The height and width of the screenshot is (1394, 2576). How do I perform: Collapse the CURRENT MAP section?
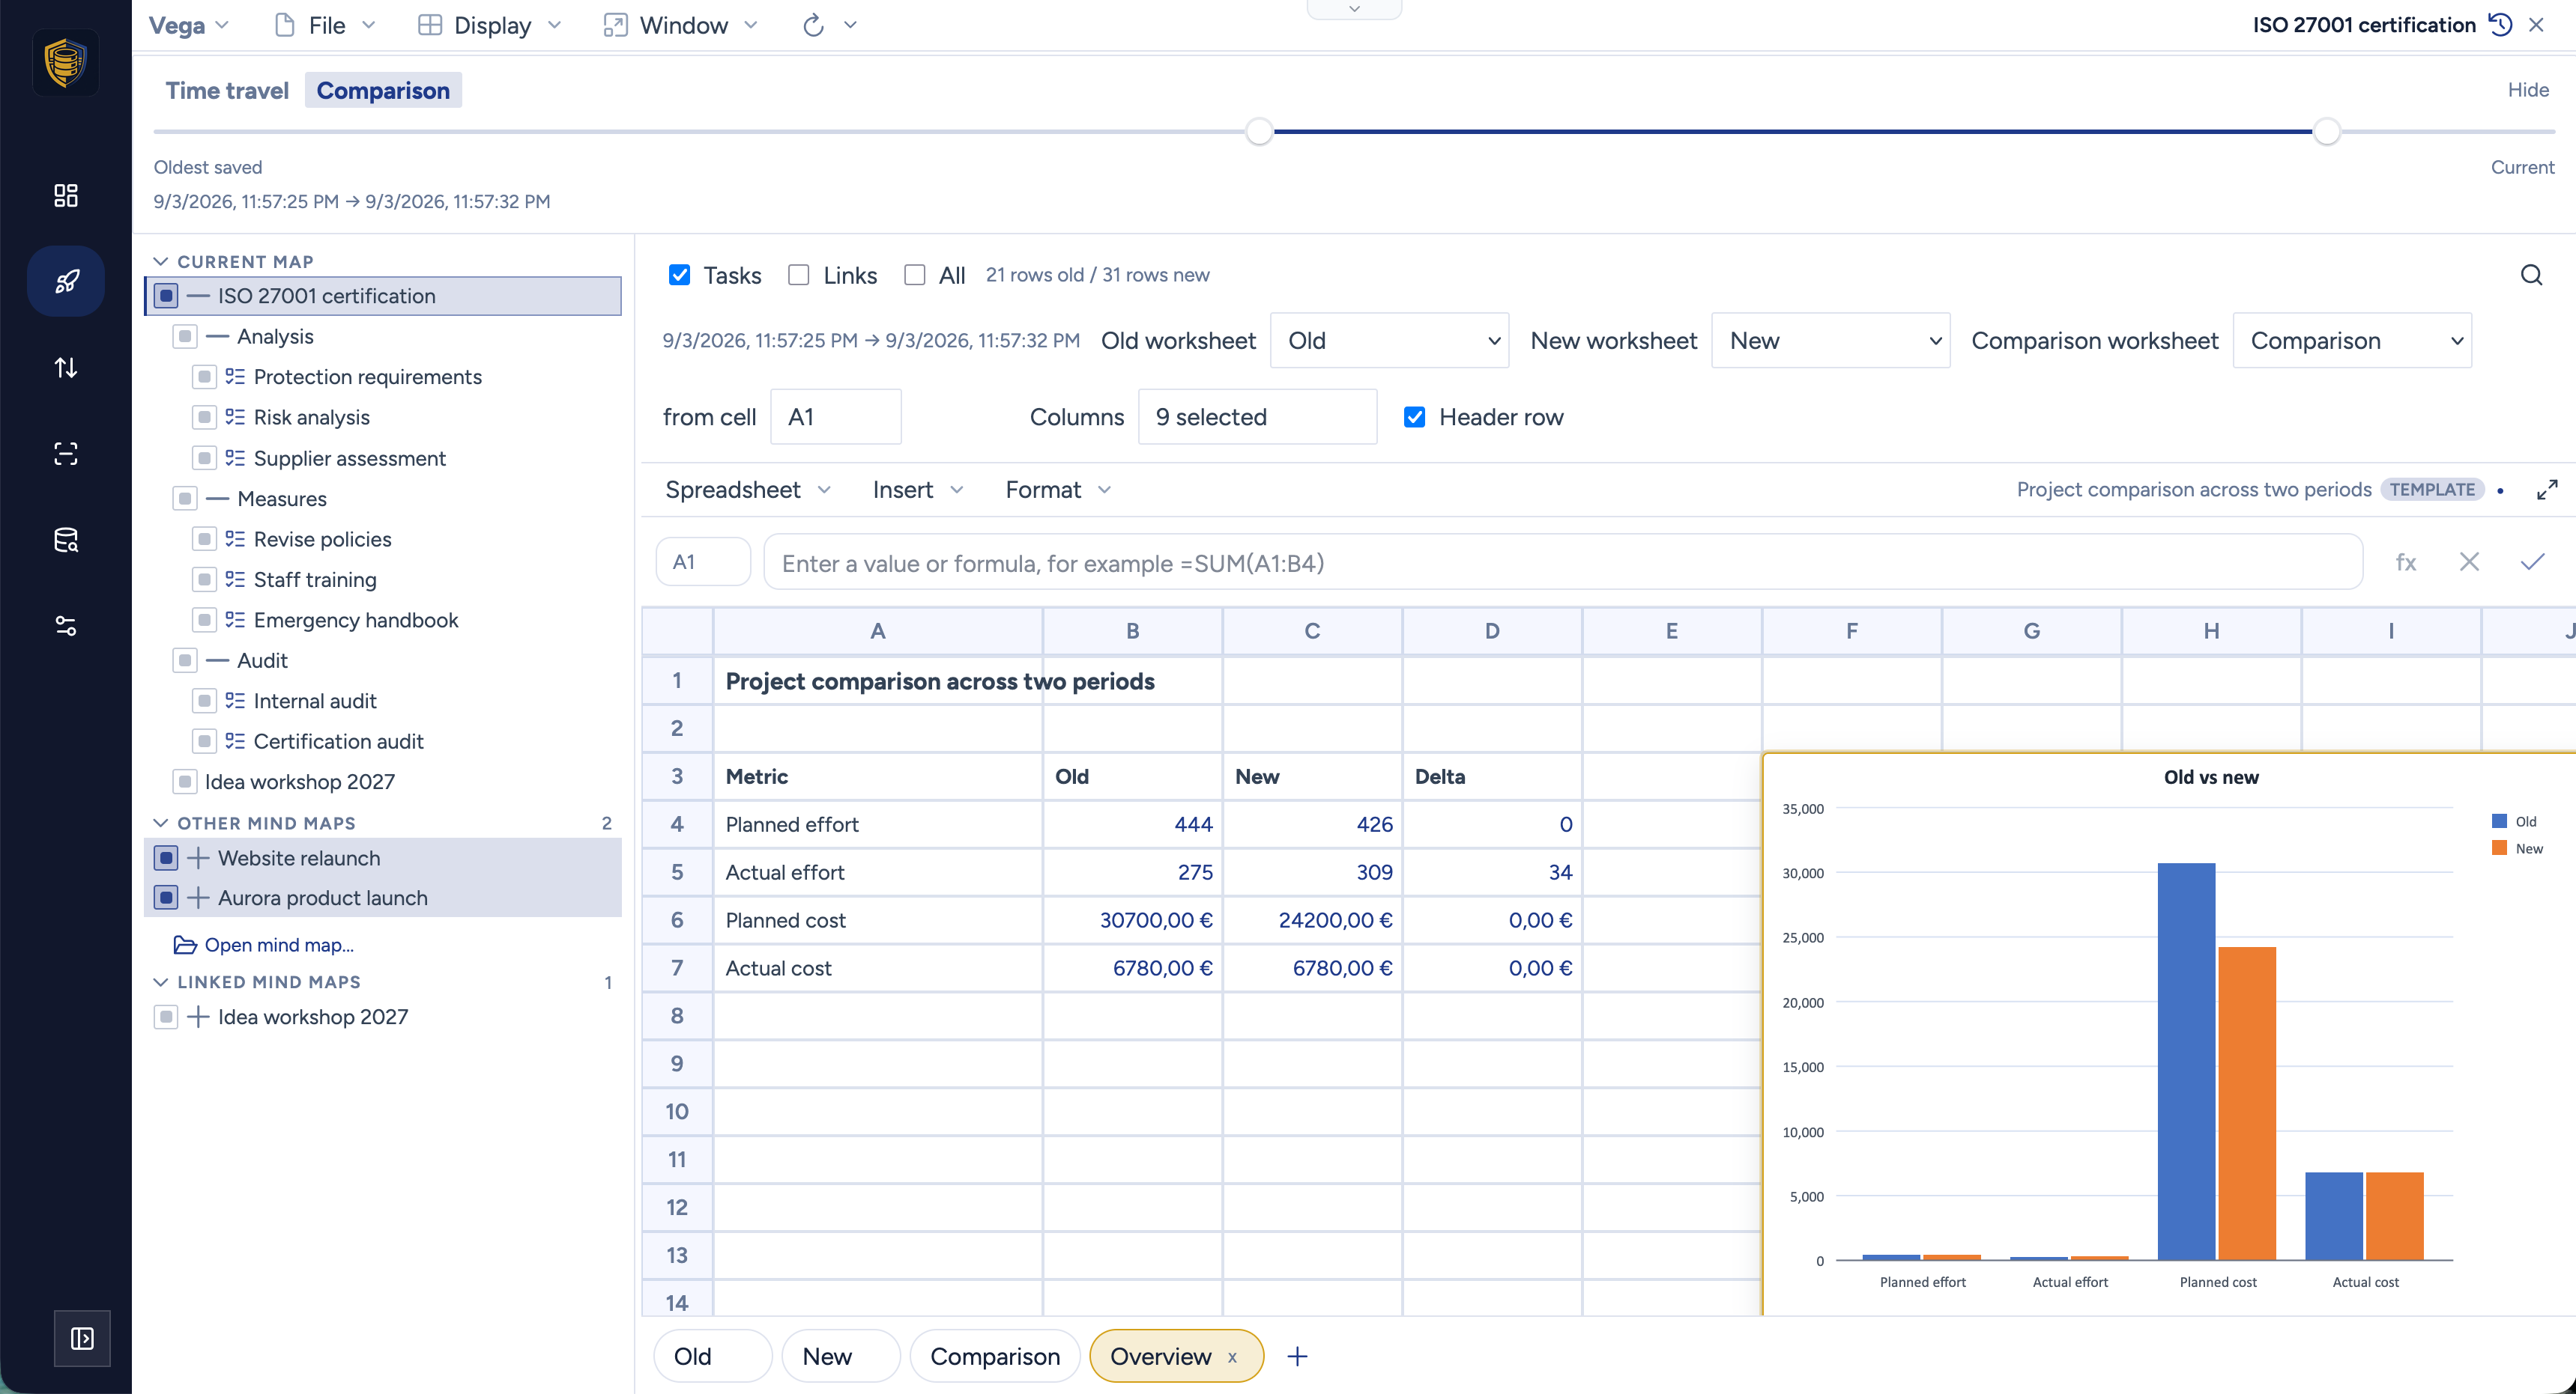[160, 262]
